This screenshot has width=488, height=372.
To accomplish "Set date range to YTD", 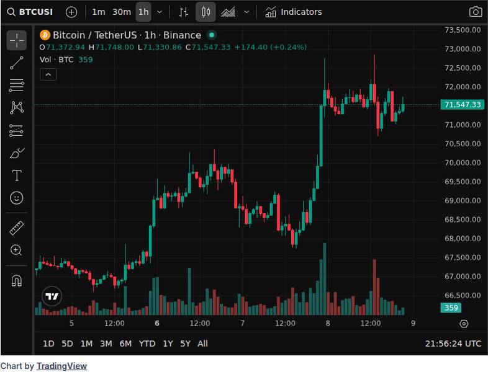I will [x=147, y=343].
